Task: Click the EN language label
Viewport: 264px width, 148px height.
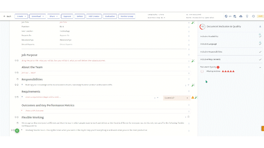Action: pyautogui.click(x=230, y=16)
